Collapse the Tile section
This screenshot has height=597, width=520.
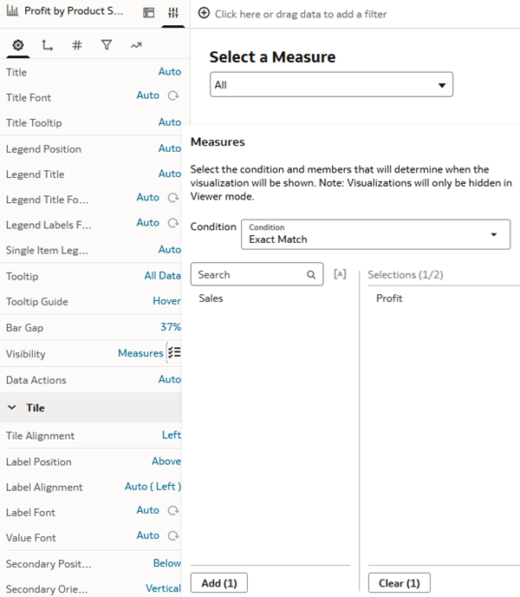[13, 408]
